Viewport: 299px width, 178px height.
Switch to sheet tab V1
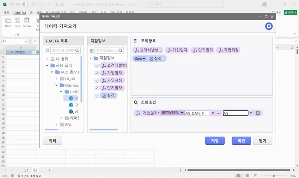(26, 170)
